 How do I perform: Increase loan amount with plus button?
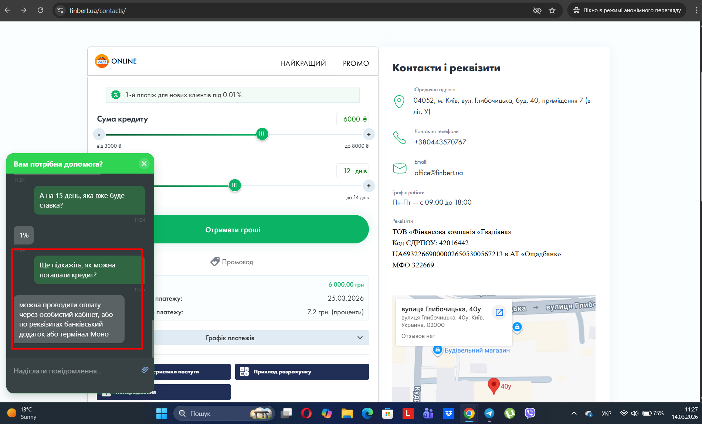369,134
